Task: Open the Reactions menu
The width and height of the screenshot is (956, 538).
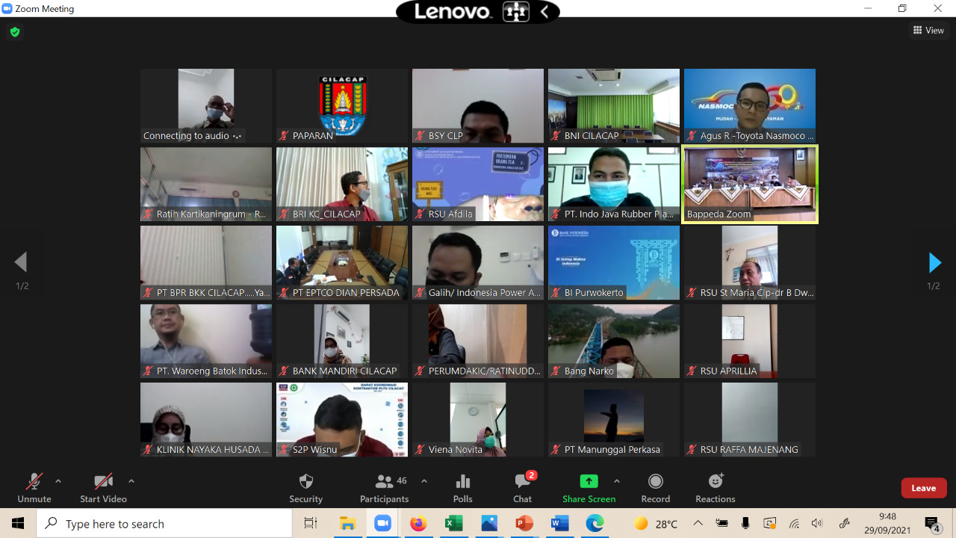Action: (715, 482)
